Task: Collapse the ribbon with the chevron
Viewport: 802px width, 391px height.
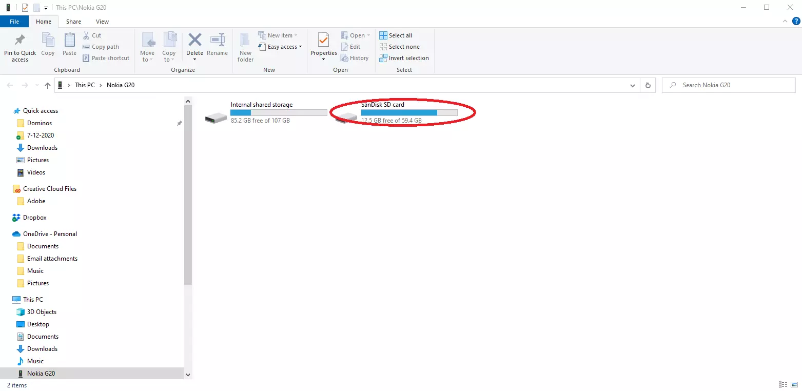Action: pyautogui.click(x=785, y=21)
